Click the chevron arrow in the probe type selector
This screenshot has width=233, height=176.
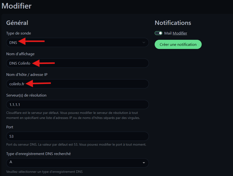pos(144,42)
